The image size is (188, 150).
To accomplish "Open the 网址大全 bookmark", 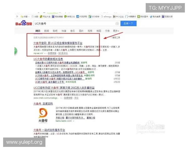I will pyautogui.click(x=45, y=17).
